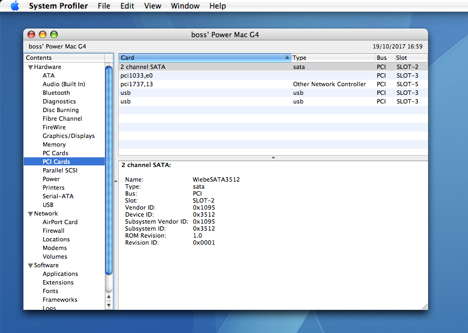Screen dimensions: 468x333
Task: Select AirPort Card entry
Action: (x=60, y=223)
